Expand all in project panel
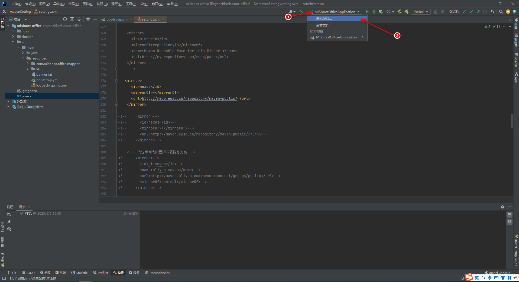The width and height of the screenshot is (519, 282). [x=72, y=19]
